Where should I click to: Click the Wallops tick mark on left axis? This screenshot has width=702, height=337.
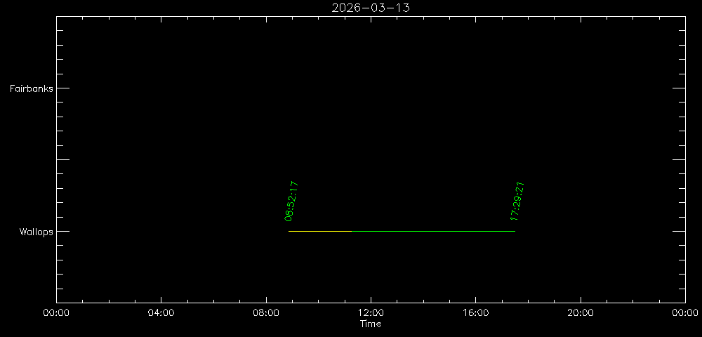tap(63, 231)
